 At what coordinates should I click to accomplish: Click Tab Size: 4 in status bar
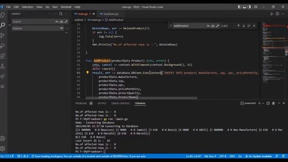click(x=210, y=156)
